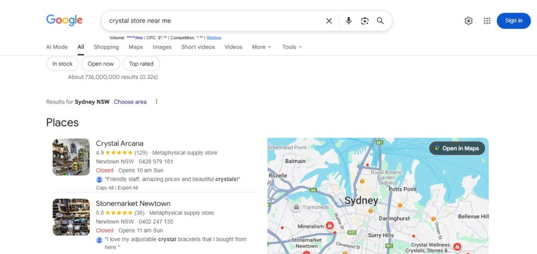Click Open in Maps button
537x254 pixels.
tap(457, 148)
